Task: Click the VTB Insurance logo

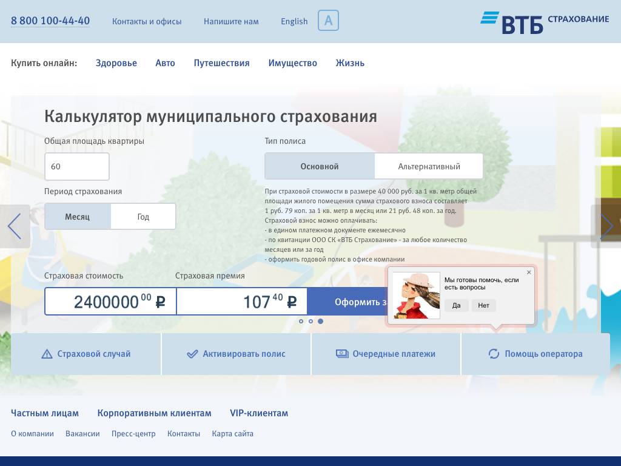Action: pyautogui.click(x=544, y=22)
